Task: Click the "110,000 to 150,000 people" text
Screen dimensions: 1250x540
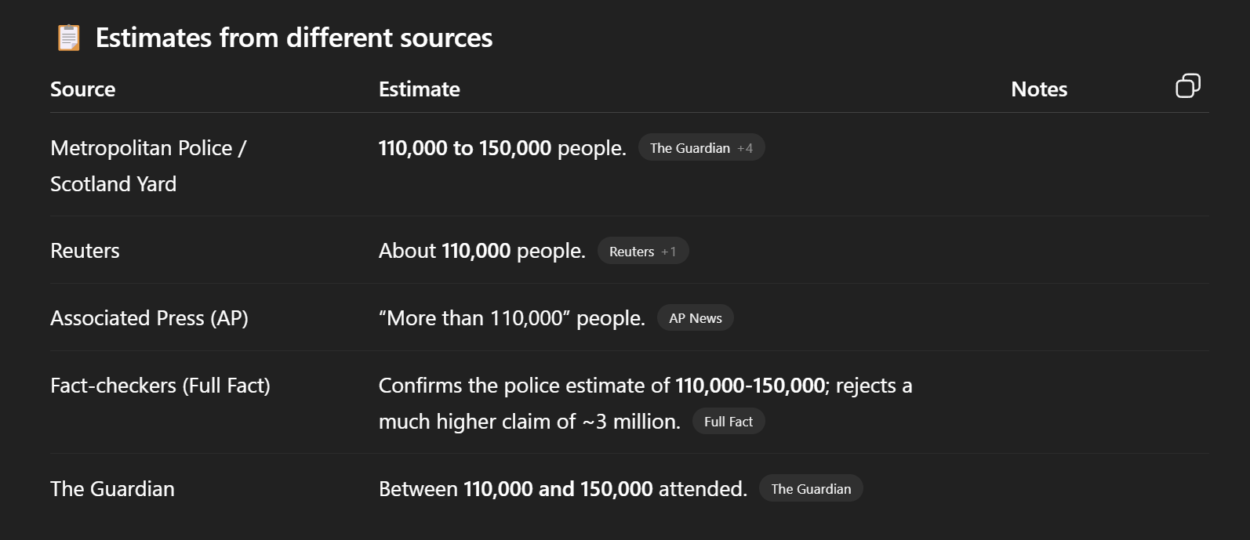Action: coord(502,148)
